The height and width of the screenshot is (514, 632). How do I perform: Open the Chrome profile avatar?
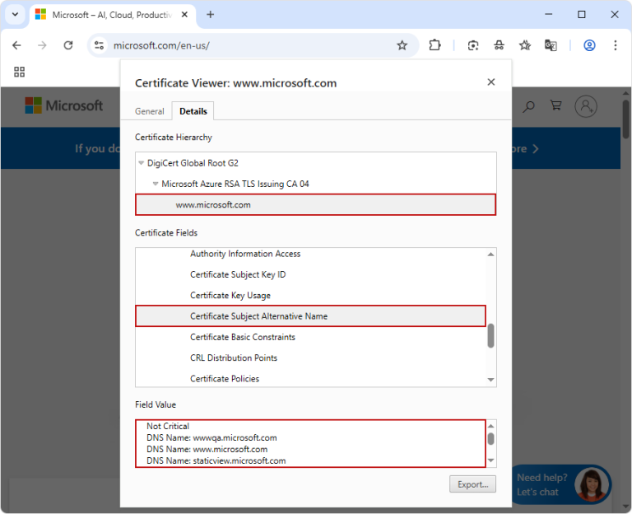point(589,45)
